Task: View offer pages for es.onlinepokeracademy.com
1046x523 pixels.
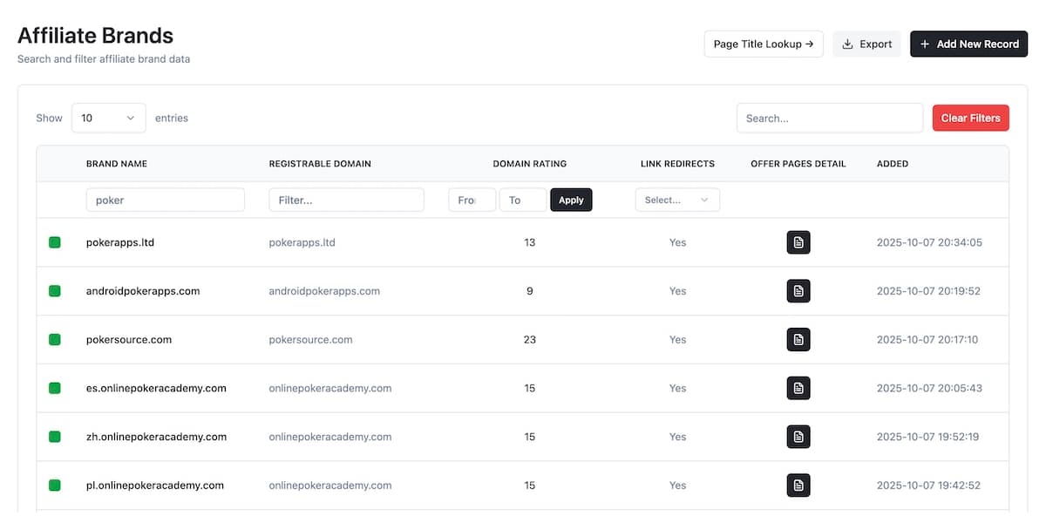Action: point(798,388)
